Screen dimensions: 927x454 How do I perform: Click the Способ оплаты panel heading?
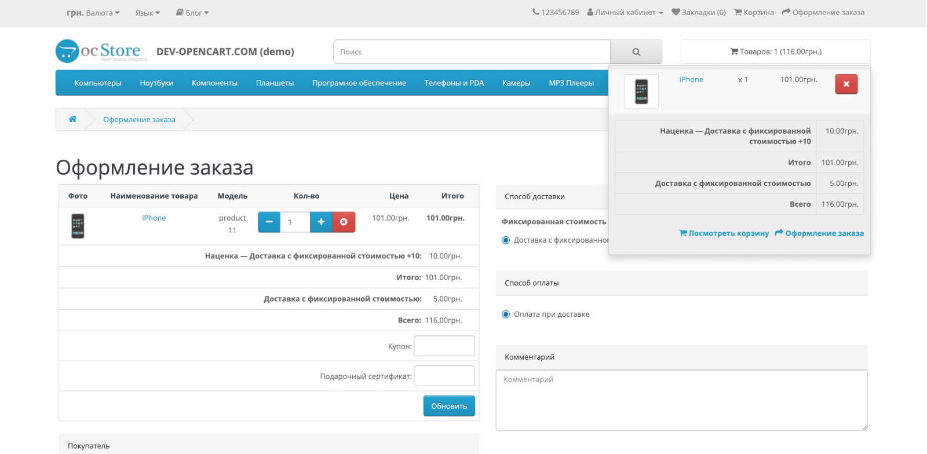(682, 283)
